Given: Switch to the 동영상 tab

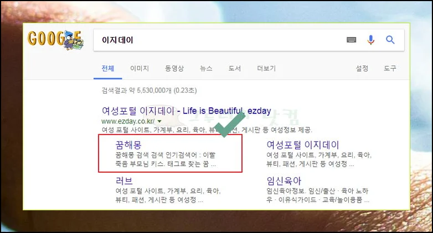Looking at the screenshot, I should tap(174, 68).
